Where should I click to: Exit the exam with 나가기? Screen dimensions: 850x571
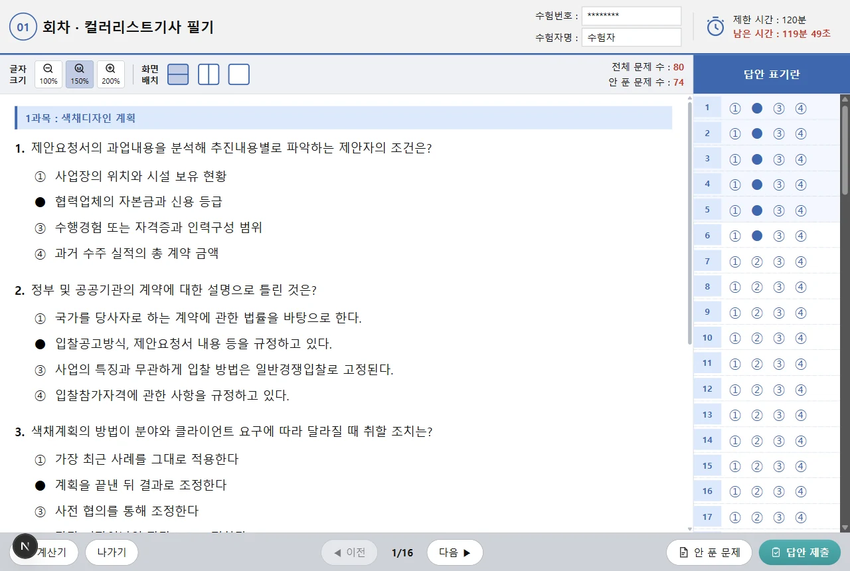112,552
